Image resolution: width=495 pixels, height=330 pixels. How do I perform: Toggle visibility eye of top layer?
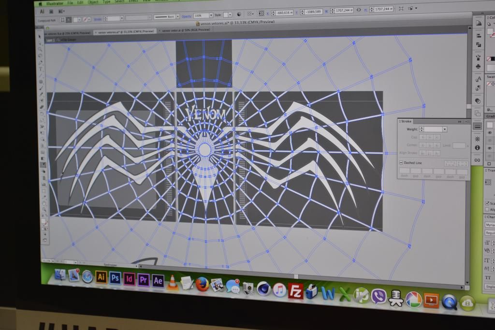tap(489, 132)
